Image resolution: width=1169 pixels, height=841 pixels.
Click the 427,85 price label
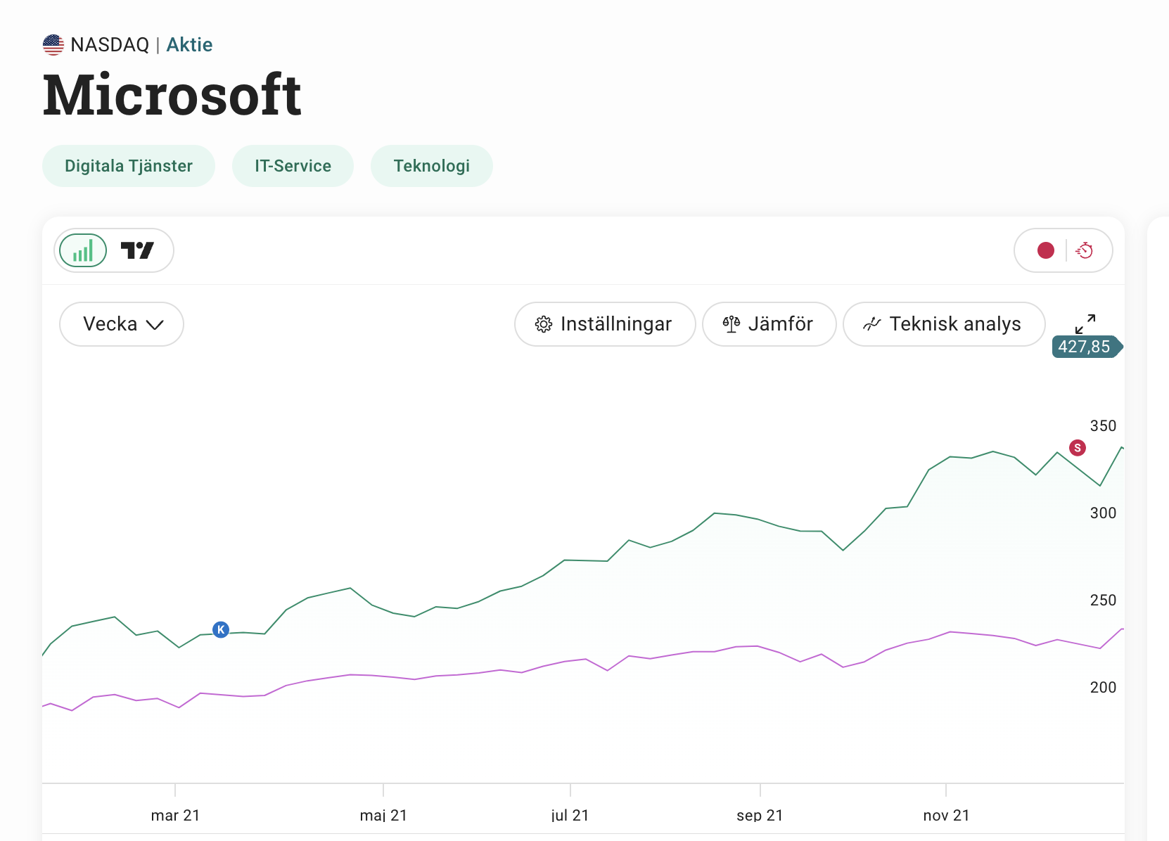click(1085, 347)
